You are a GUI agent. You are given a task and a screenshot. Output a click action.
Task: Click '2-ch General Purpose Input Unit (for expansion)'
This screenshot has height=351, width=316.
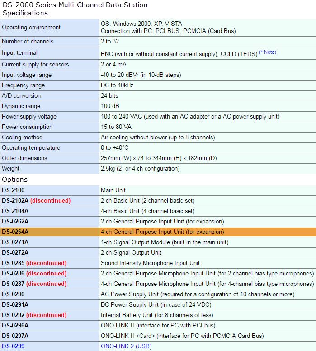[x=162, y=221]
